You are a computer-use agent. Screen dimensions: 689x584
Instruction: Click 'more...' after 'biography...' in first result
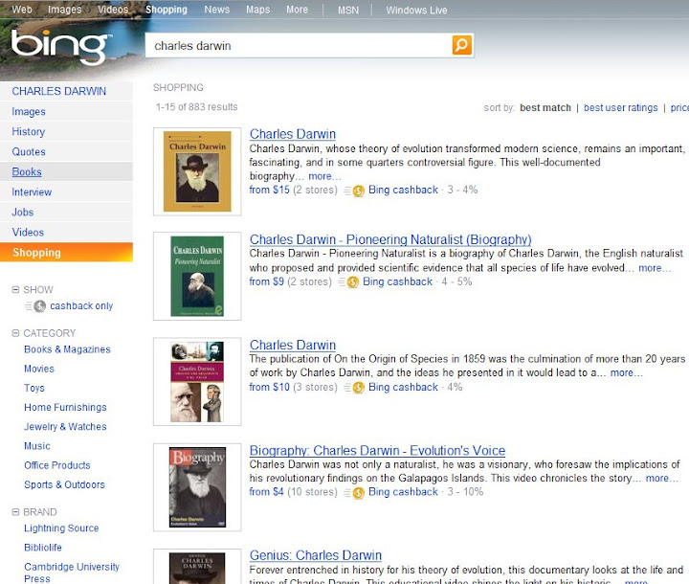tap(324, 176)
